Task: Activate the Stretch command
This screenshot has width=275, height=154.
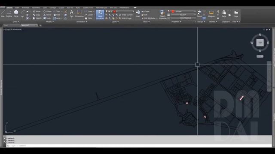Action: tap(37, 18)
